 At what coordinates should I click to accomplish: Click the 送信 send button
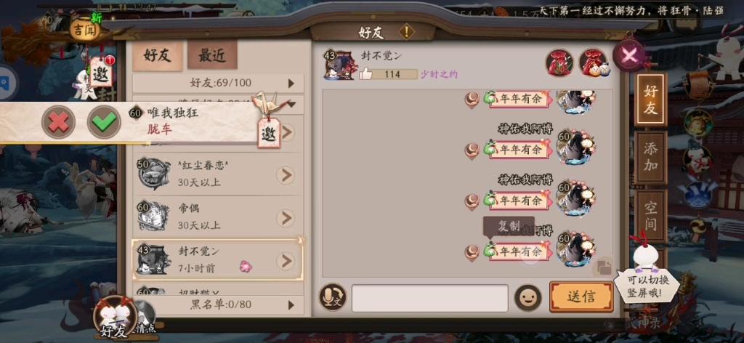pyautogui.click(x=581, y=297)
